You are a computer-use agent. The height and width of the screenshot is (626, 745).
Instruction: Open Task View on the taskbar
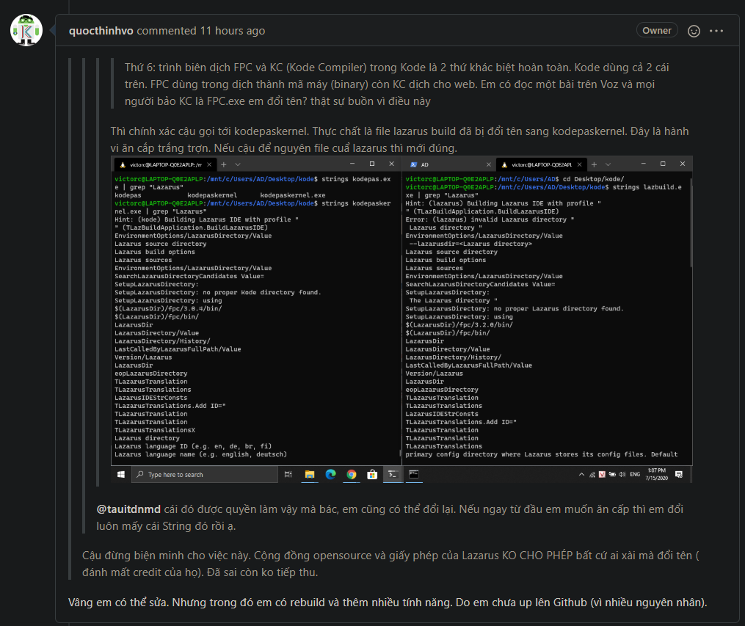[x=288, y=475]
